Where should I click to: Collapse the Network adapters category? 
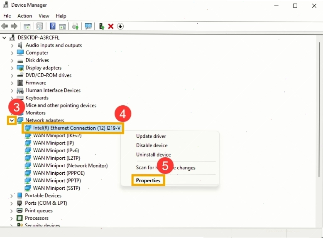12,120
